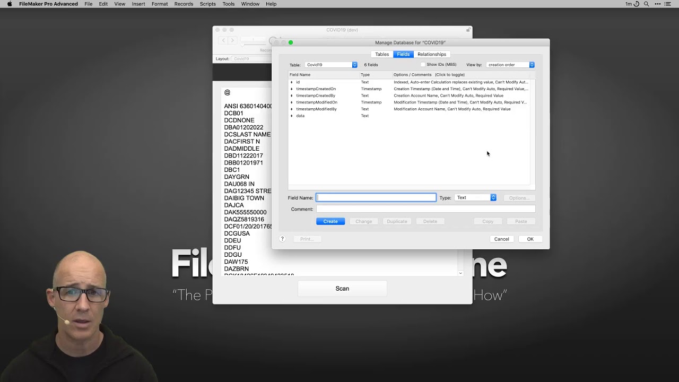This screenshot has height=382, width=679.
Task: Open the Format menu
Action: pos(160,4)
